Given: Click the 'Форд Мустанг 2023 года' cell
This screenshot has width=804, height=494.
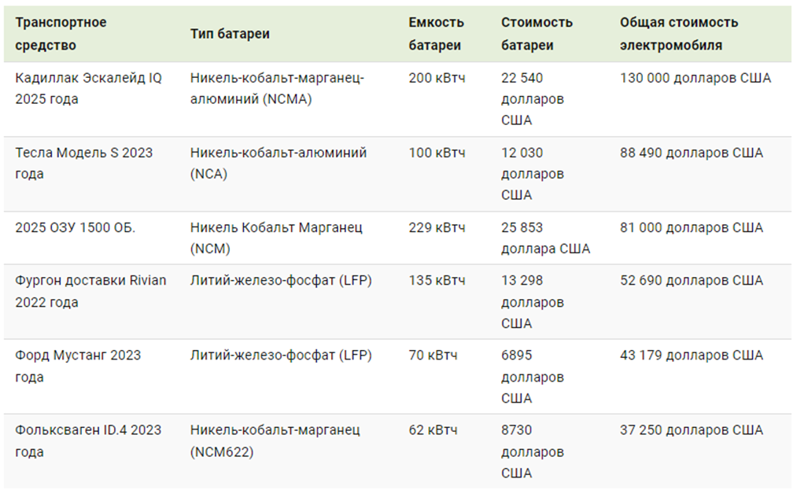Looking at the screenshot, I should point(77,366).
